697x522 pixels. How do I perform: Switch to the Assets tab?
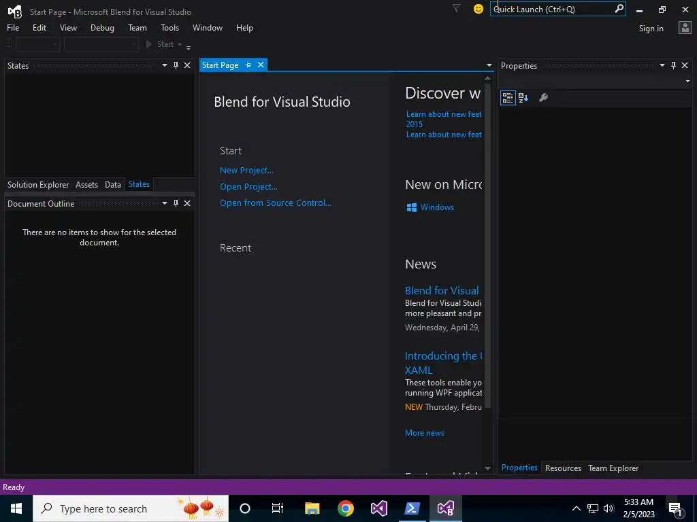click(x=86, y=185)
